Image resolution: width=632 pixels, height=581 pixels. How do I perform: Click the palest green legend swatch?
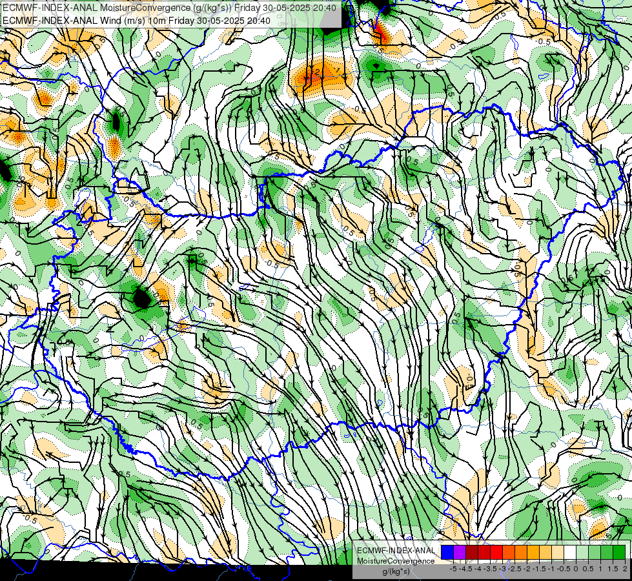pyautogui.click(x=582, y=553)
